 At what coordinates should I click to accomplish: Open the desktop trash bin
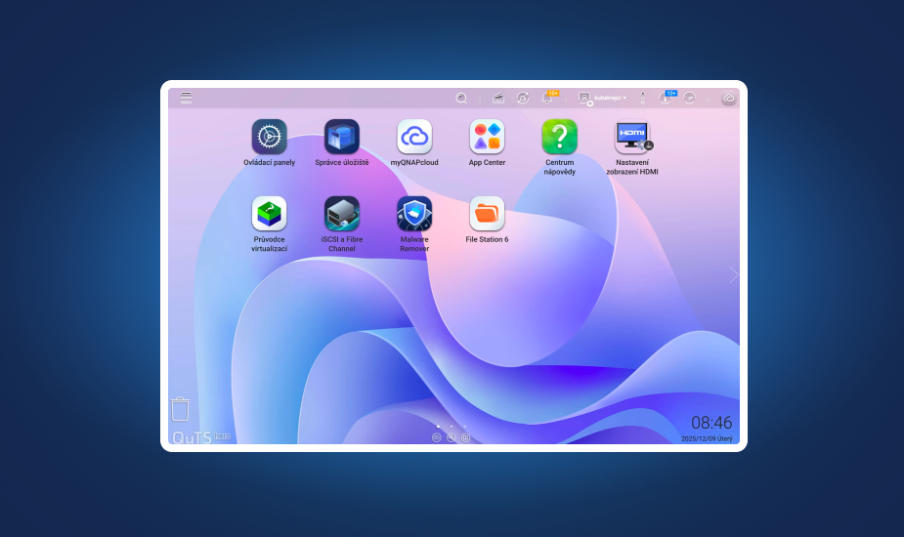pos(180,408)
